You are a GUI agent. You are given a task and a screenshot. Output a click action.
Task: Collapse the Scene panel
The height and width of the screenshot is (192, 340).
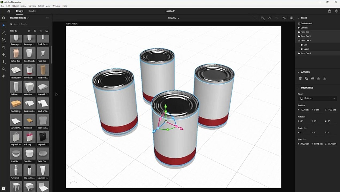pyautogui.click(x=299, y=18)
